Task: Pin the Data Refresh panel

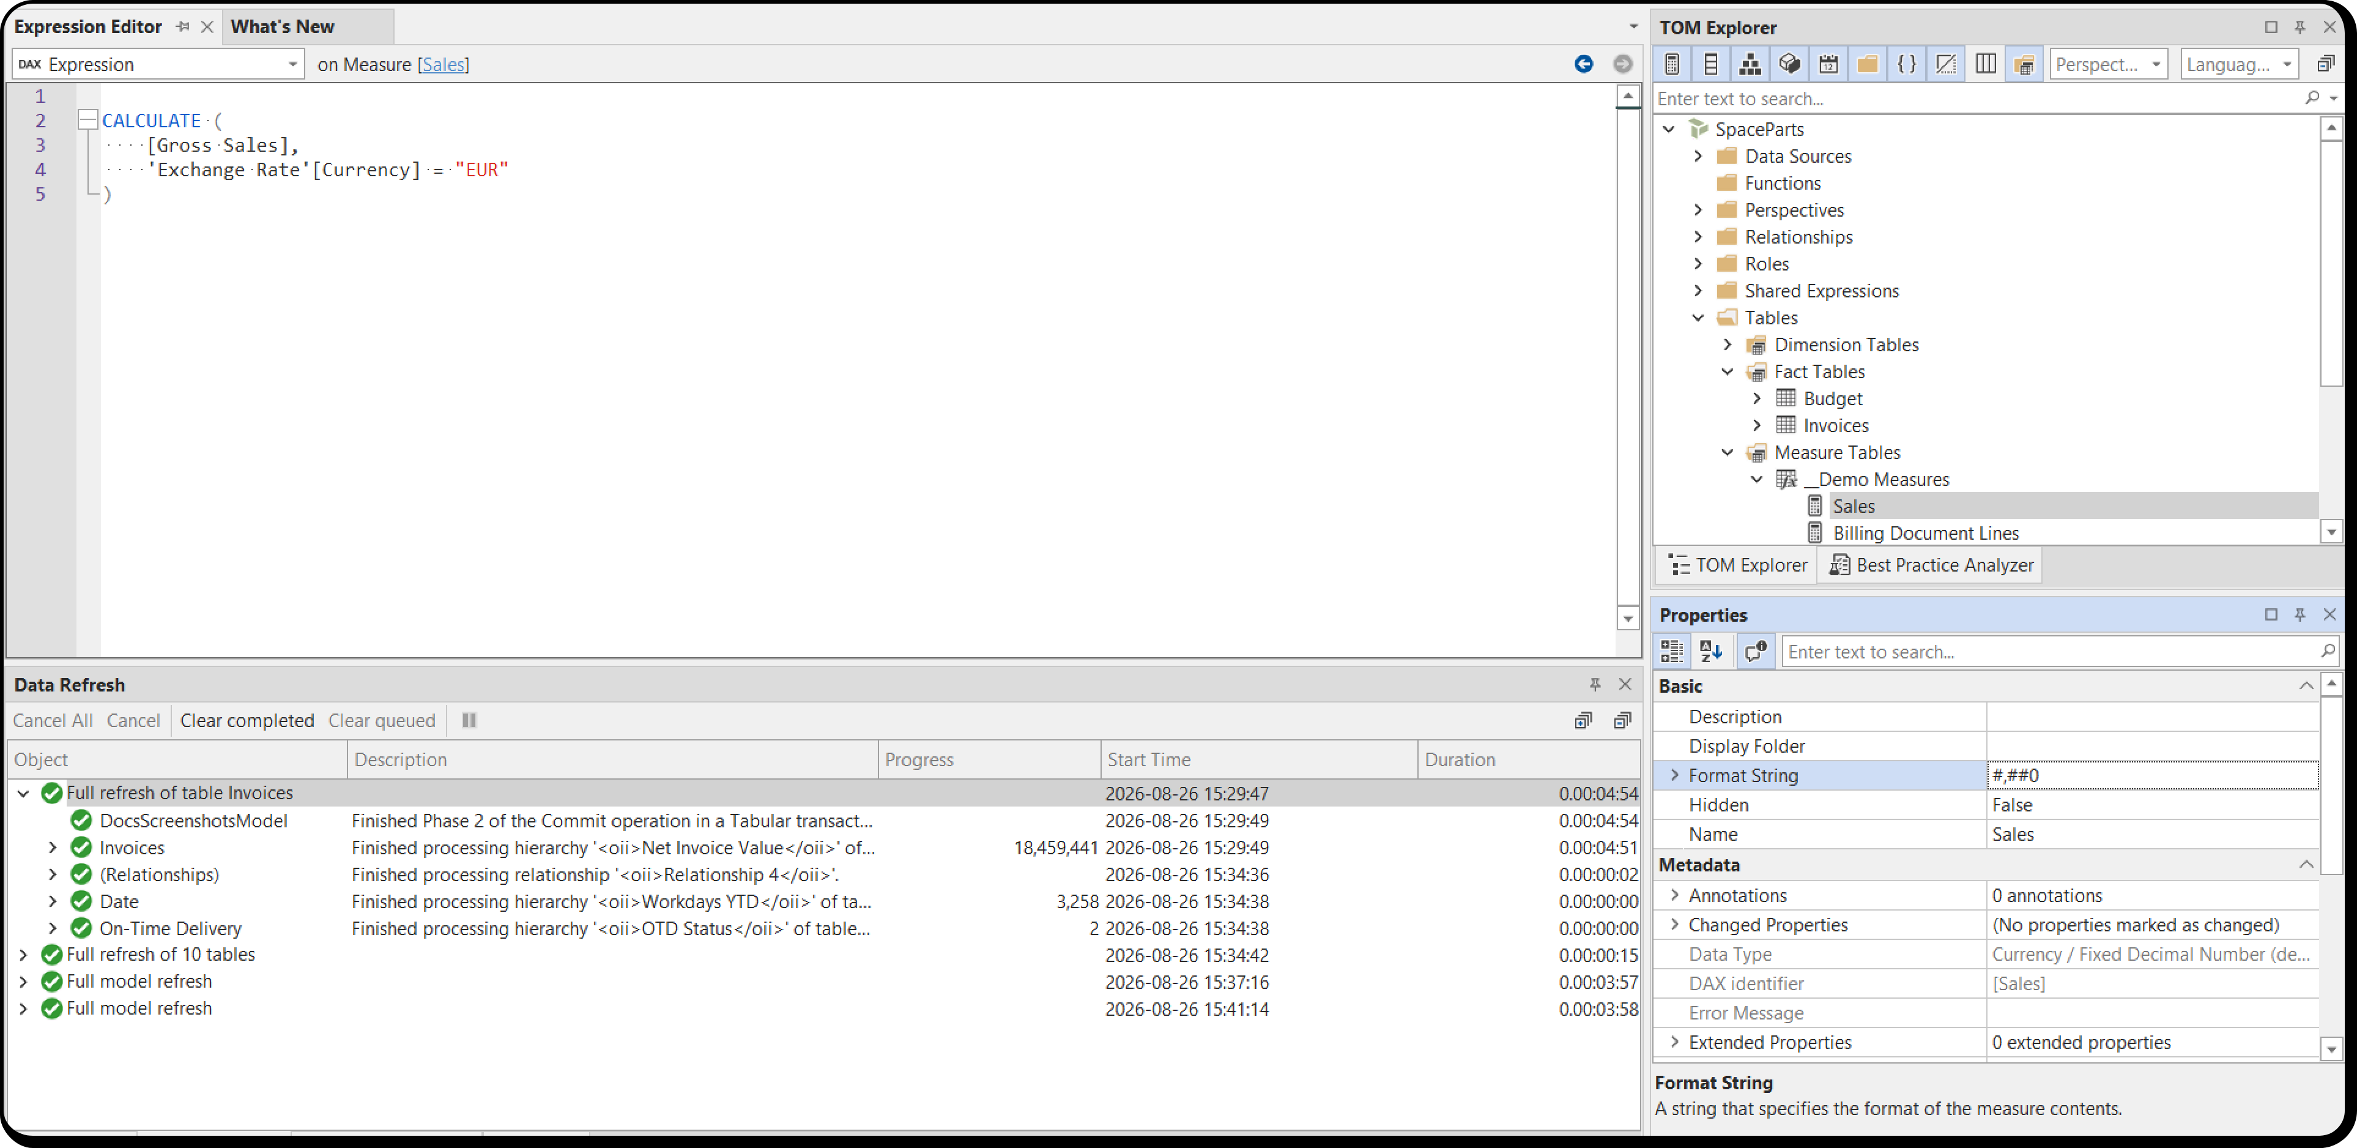Action: pyautogui.click(x=1595, y=685)
